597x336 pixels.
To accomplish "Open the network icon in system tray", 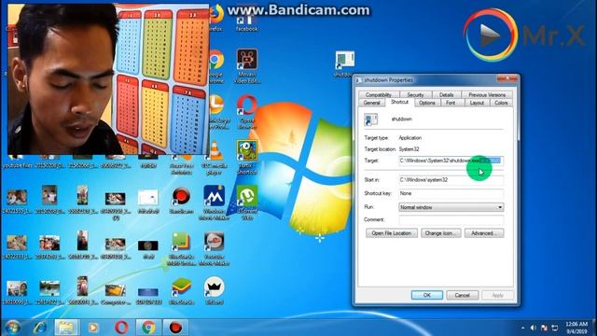I will point(555,328).
